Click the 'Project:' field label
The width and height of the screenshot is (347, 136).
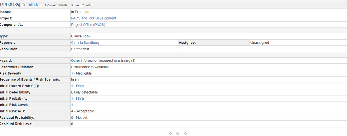(6, 18)
